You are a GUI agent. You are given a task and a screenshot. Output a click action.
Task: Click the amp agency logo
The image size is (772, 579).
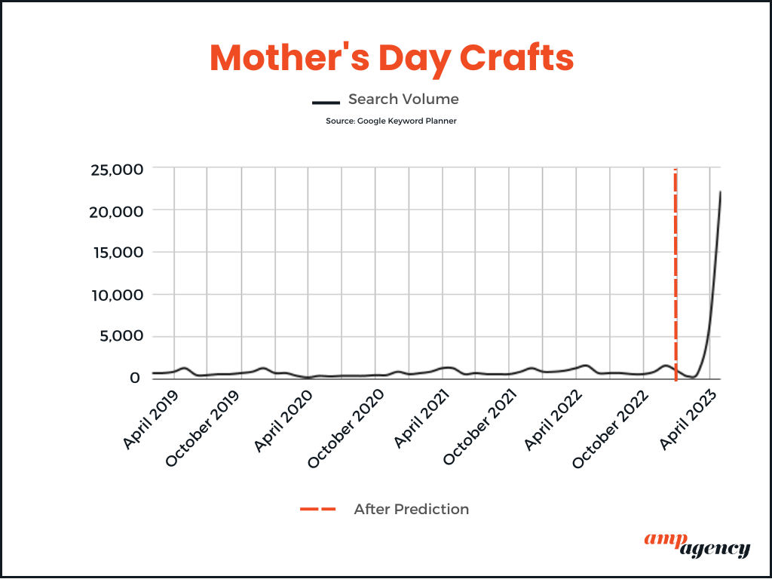coord(697,546)
